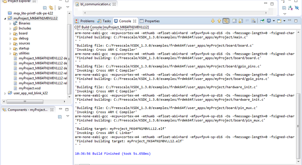Close the Console tab

coord(135,21)
